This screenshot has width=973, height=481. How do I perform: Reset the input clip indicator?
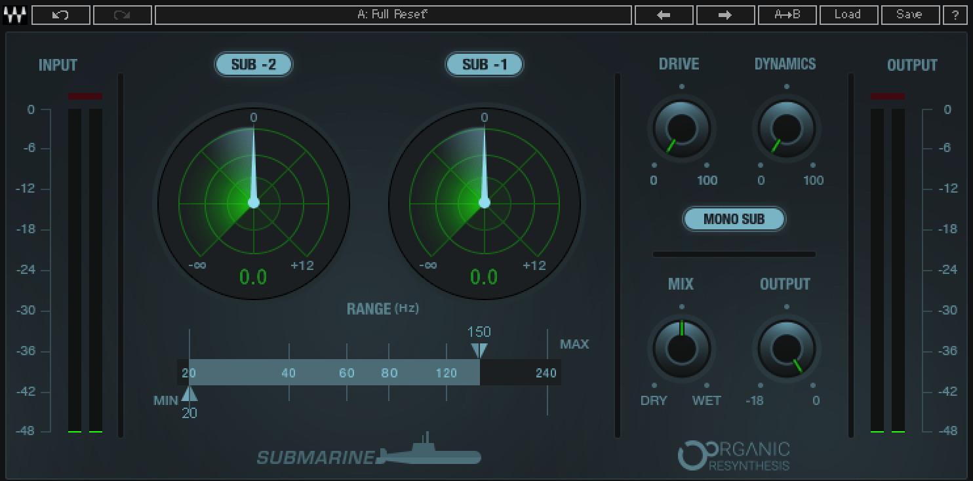[x=85, y=96]
